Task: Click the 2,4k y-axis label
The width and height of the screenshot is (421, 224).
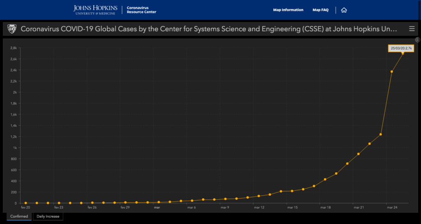Action: [14, 70]
